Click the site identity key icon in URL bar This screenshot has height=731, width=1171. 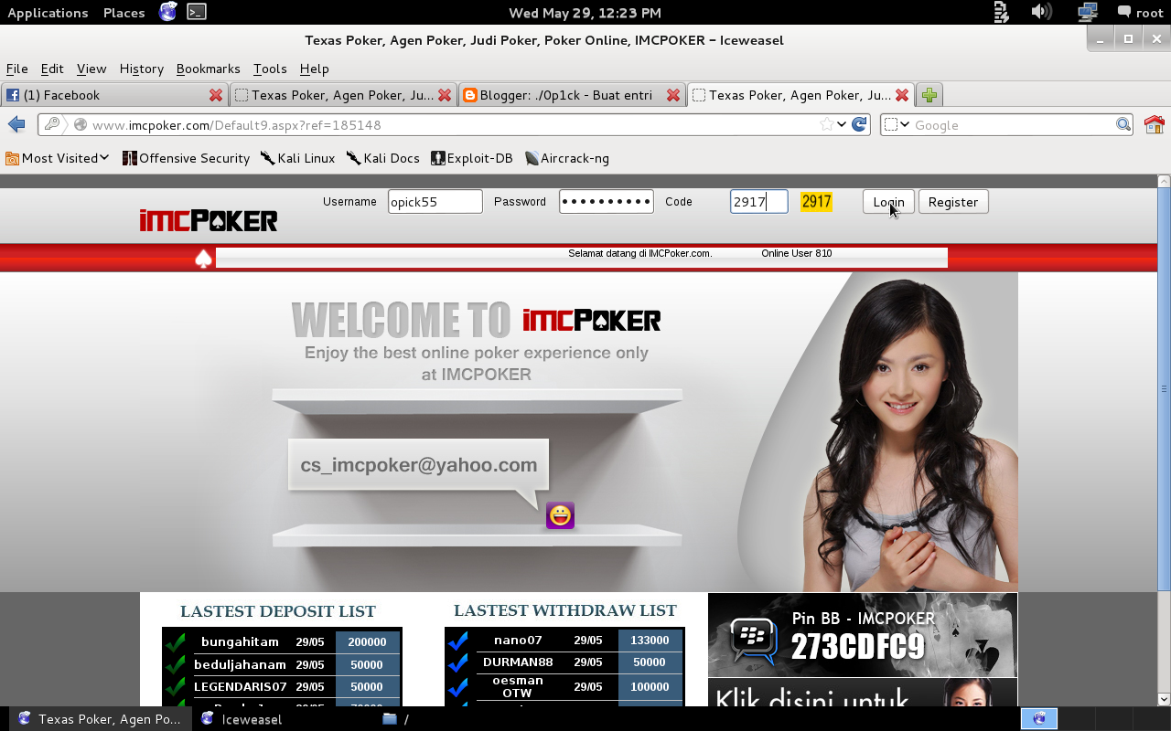pyautogui.click(x=52, y=124)
